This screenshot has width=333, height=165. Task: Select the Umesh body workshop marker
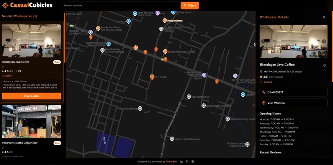point(203,106)
